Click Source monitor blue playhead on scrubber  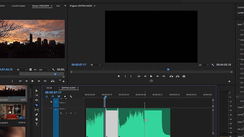[x=55, y=74]
